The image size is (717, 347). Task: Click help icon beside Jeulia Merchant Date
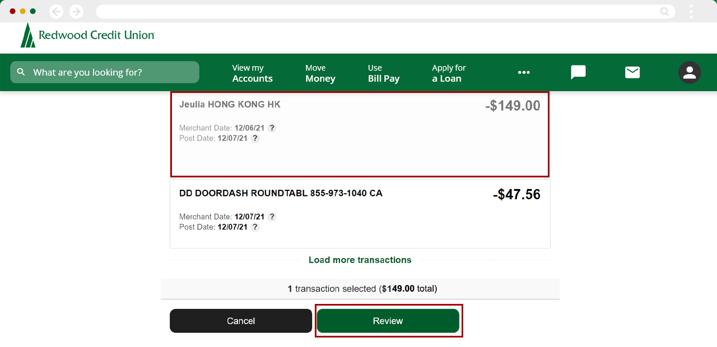(x=272, y=128)
